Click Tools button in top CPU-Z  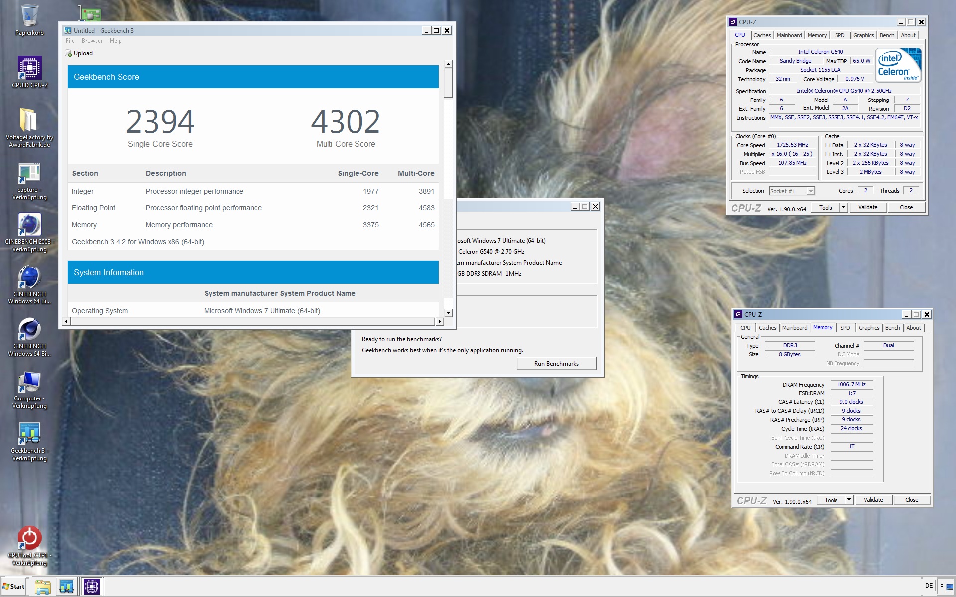(826, 207)
